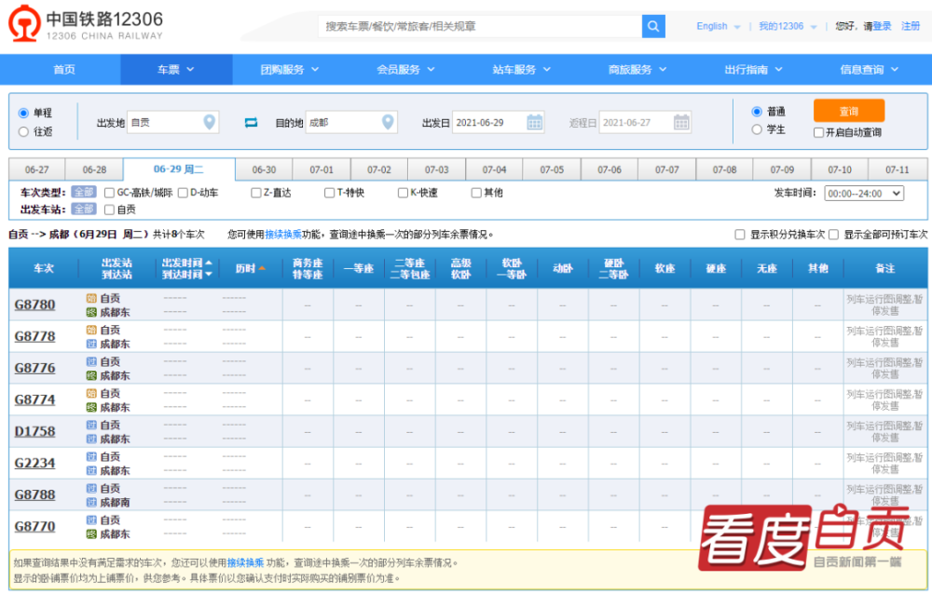This screenshot has width=932, height=595.
Task: Click location pin icon in 出发地 field
Action: tap(209, 122)
